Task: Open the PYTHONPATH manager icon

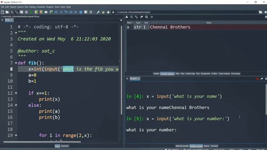Action: pos(103,12)
